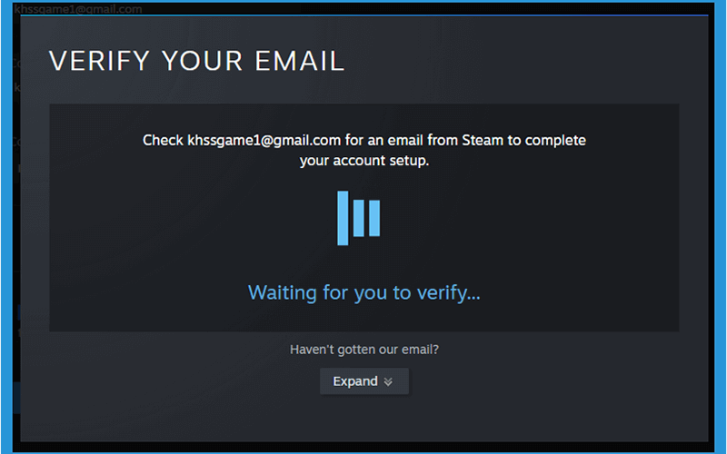Click the word 'Steam' in the instructions

click(x=483, y=141)
